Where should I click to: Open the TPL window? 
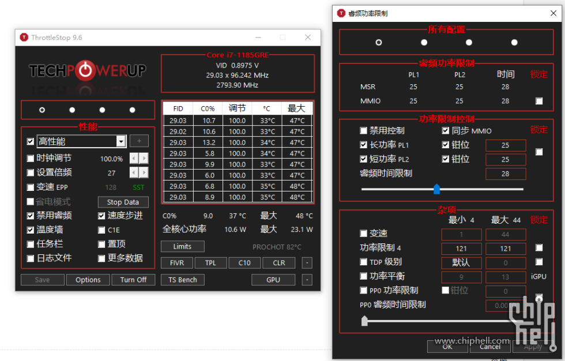211,263
